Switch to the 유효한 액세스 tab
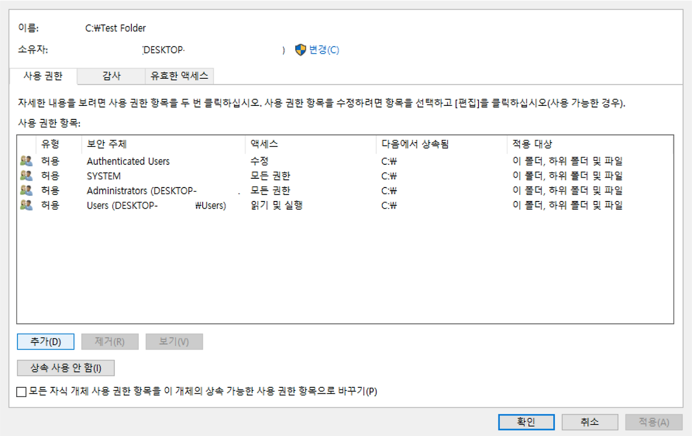 coord(178,76)
